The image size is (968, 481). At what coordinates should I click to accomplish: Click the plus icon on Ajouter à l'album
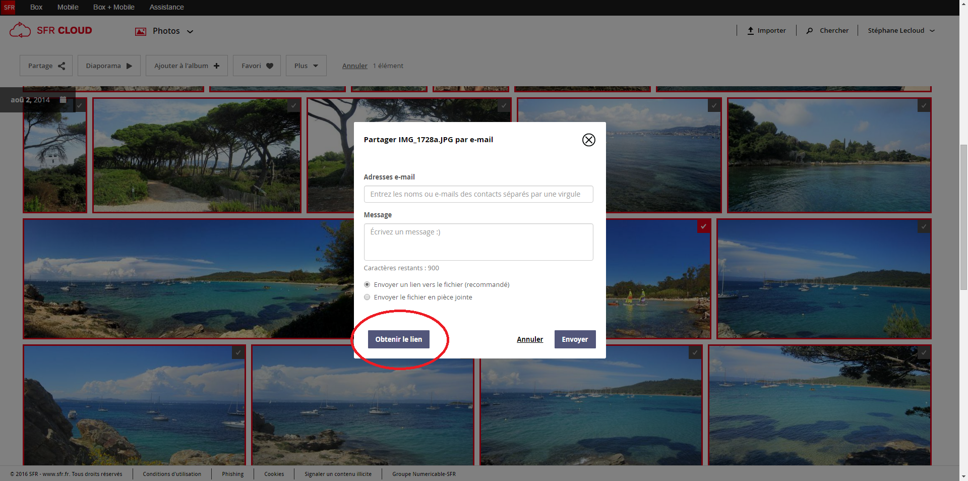(216, 66)
